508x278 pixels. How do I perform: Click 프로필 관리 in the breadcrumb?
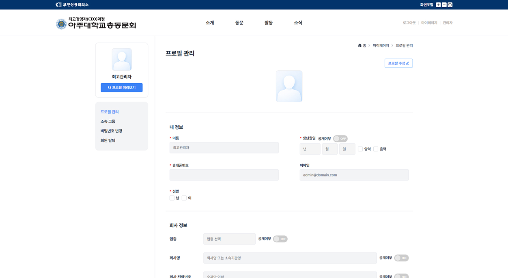pos(404,45)
